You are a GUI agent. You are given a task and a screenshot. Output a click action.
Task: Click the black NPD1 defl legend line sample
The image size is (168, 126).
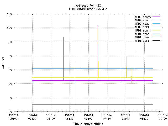(x=156, y=41)
